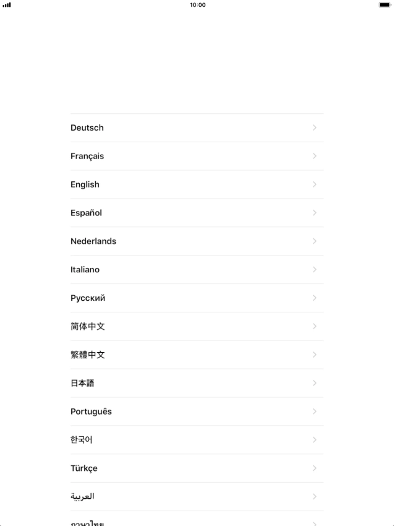Click the chevron next to Italiano
This screenshot has width=394, height=526.
tap(315, 269)
